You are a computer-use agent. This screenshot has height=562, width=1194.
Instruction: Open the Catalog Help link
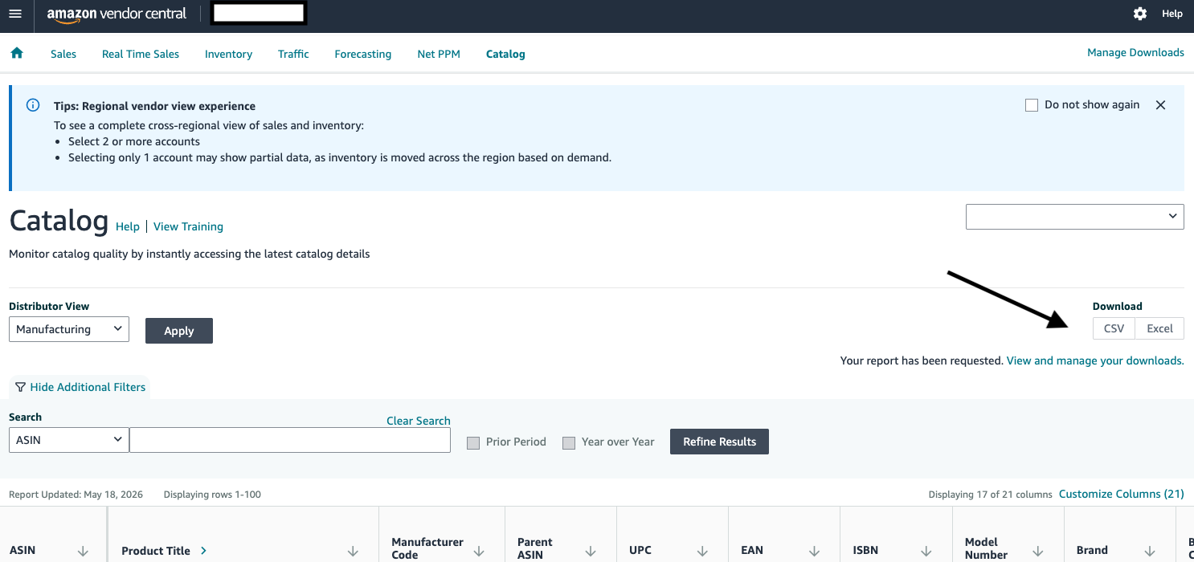point(128,226)
